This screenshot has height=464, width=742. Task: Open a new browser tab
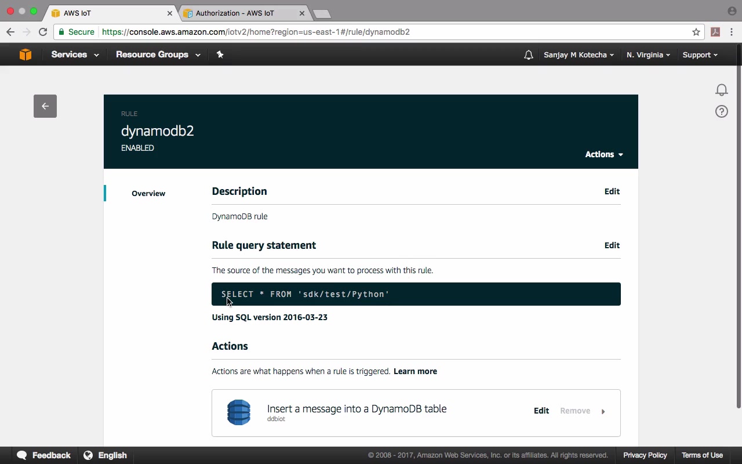(x=322, y=13)
